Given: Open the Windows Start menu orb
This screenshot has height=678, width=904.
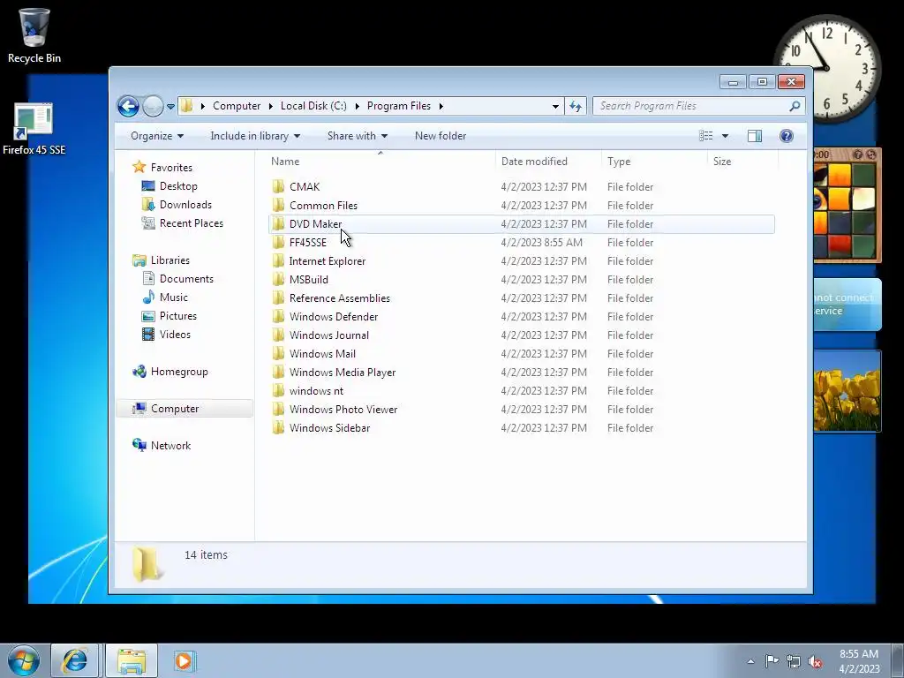Looking at the screenshot, I should click(x=24, y=660).
